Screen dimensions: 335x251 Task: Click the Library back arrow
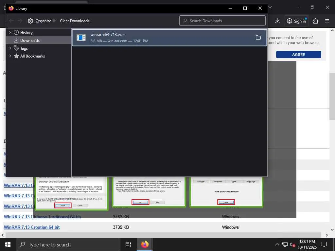(11, 21)
